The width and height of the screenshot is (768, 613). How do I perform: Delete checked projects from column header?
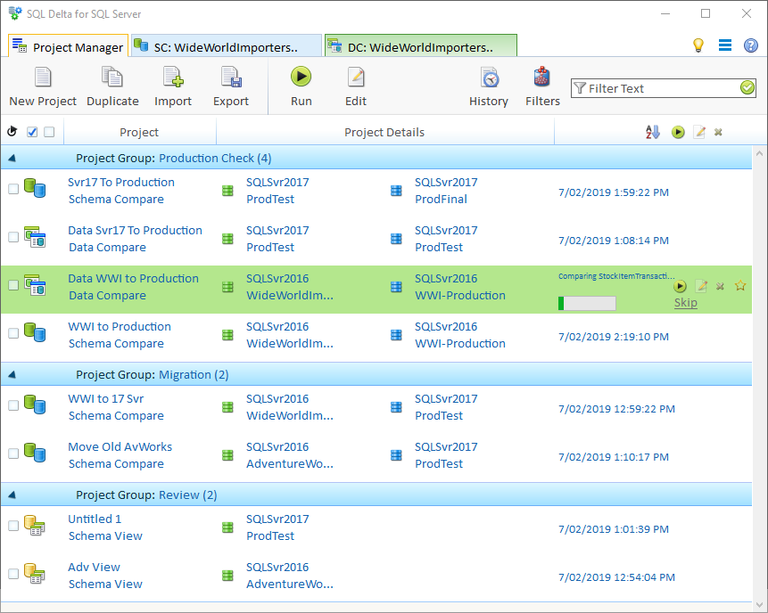point(718,132)
